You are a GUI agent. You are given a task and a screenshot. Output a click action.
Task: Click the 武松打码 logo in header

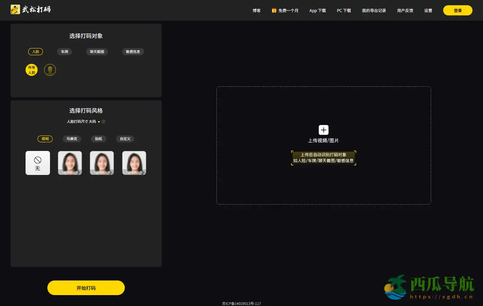click(x=31, y=10)
